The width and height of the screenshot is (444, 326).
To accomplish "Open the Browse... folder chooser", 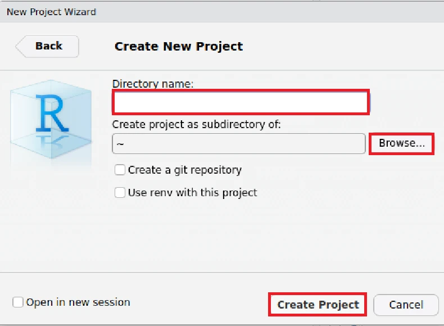I will (x=401, y=143).
